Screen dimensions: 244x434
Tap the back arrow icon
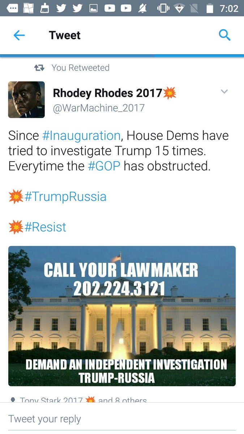(19, 35)
